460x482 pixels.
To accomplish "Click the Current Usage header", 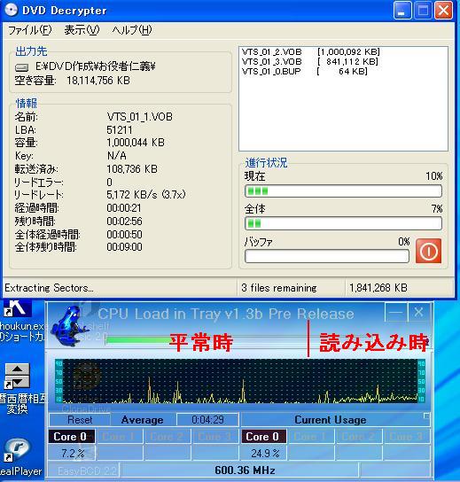I will [x=331, y=420].
